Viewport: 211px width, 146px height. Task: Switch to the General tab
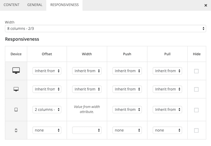(x=35, y=5)
